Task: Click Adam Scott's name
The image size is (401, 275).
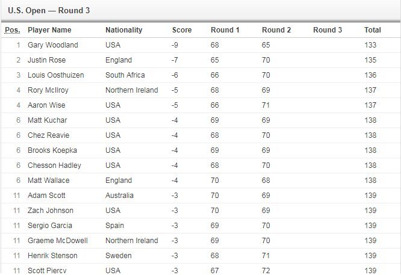Action: pos(47,196)
